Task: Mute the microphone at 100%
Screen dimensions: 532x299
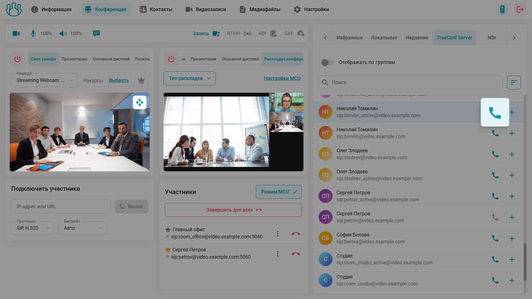Action: coord(33,33)
